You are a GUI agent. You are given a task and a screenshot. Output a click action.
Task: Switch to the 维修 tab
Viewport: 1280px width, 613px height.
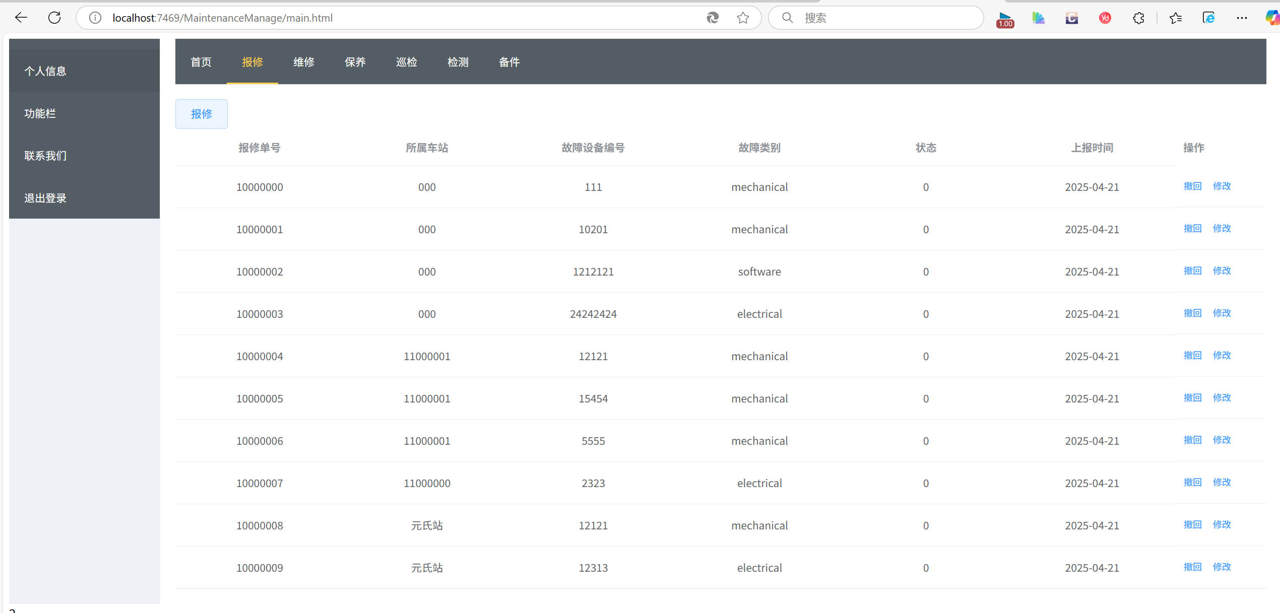point(304,62)
